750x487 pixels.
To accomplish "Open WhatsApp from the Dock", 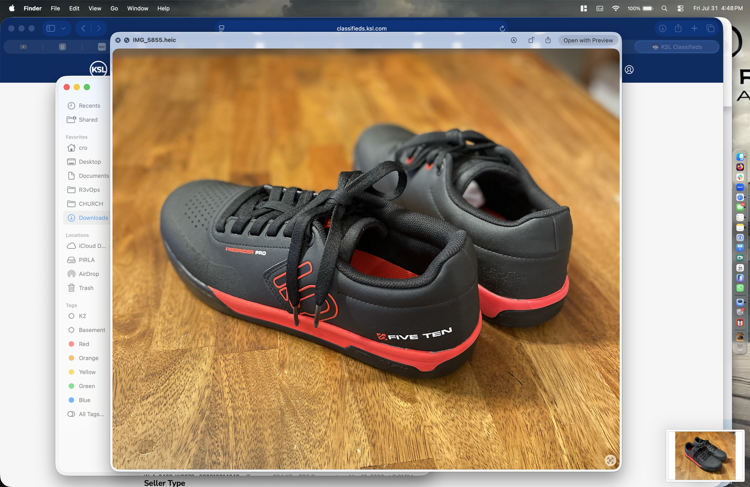I will point(740,288).
